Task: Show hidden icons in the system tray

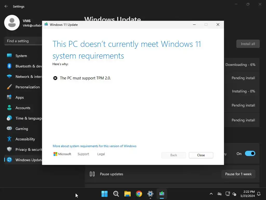Action: click(211, 194)
